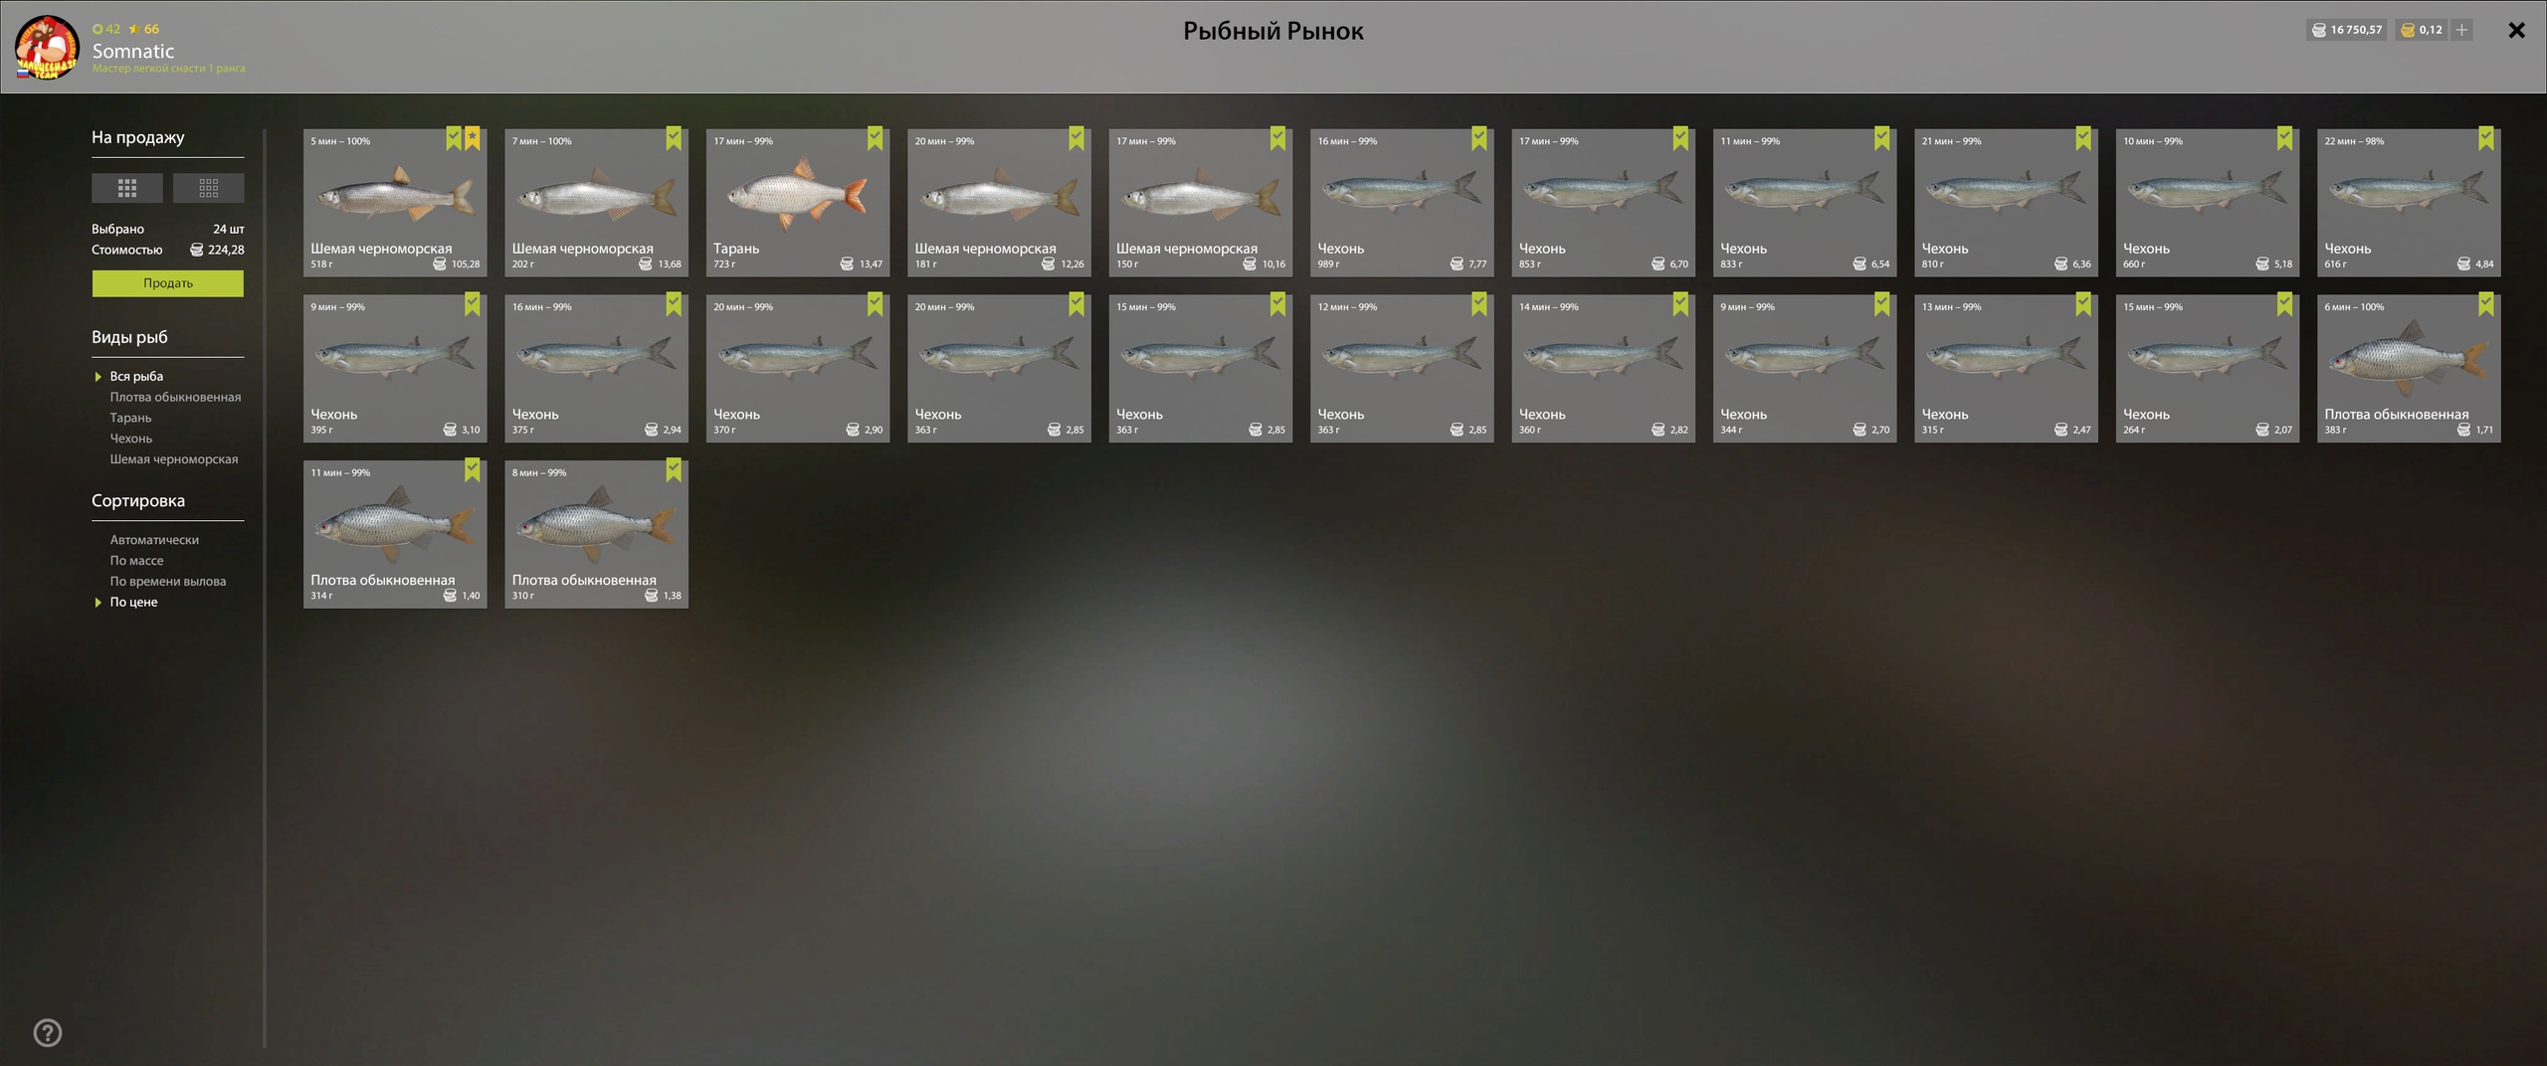The height and width of the screenshot is (1066, 2547).
Task: Click the player avatar emblem
Action: pos(47,47)
